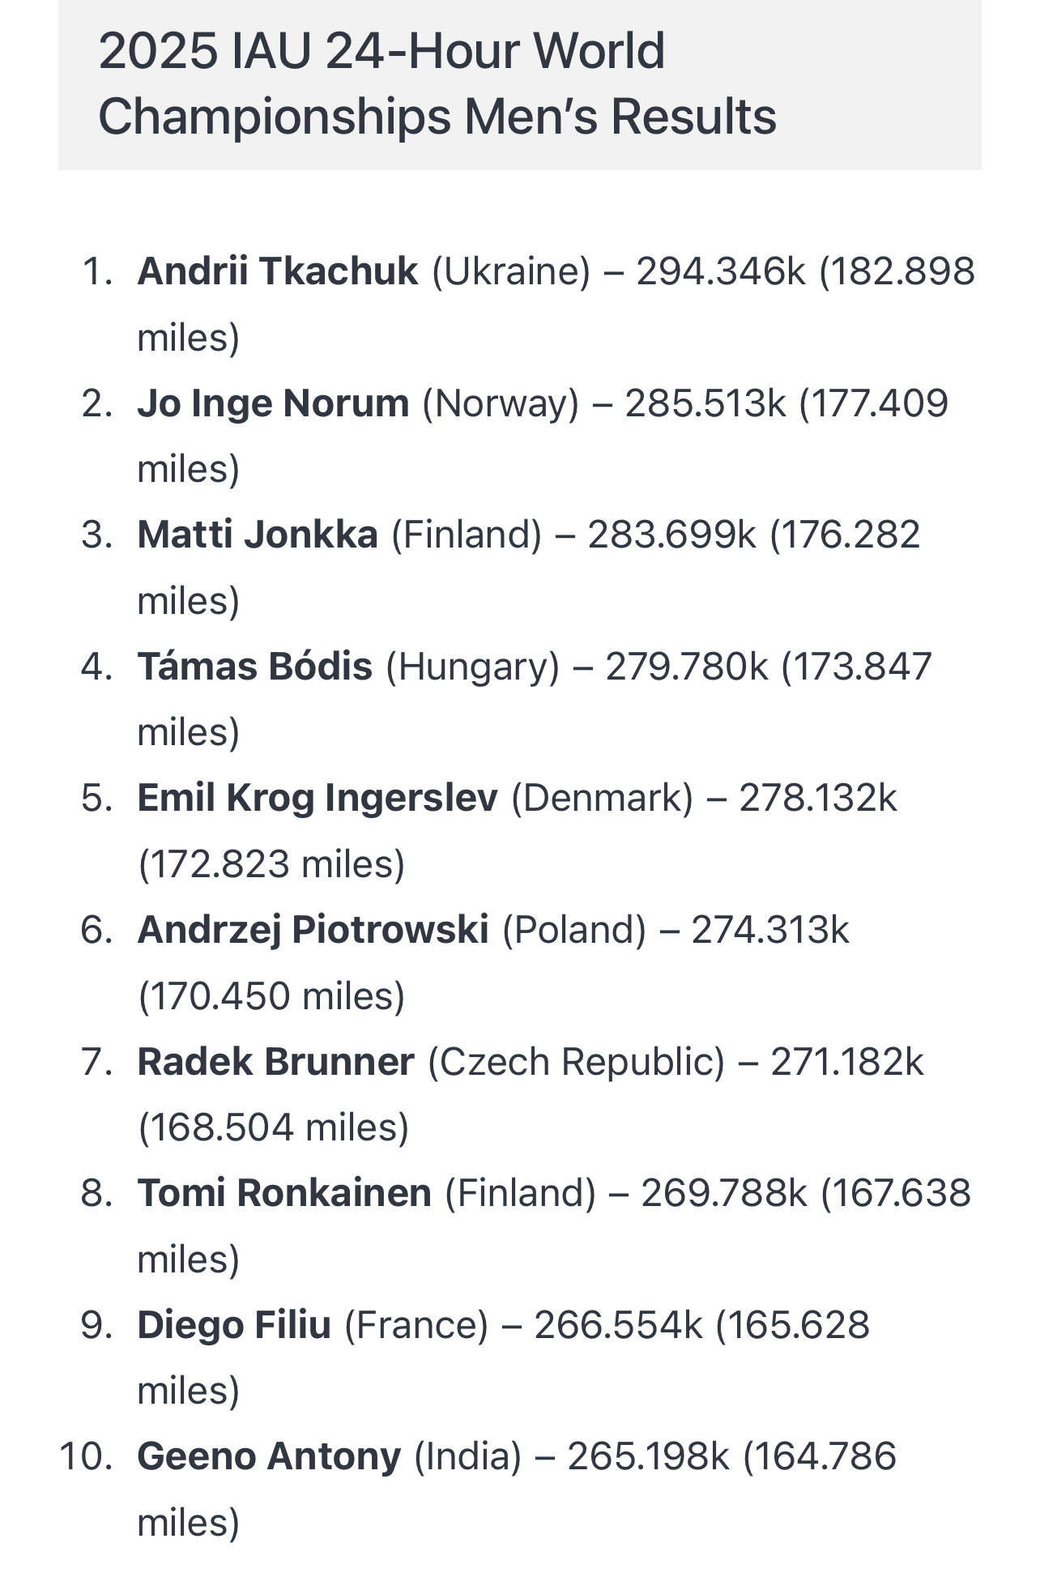Click the (170.450 miles) text
Viewport: 1040px width, 1577px height.
[271, 995]
